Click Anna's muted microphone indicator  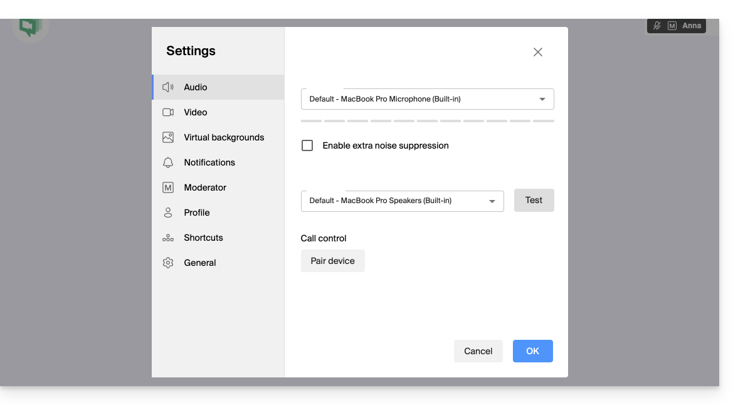pos(657,26)
